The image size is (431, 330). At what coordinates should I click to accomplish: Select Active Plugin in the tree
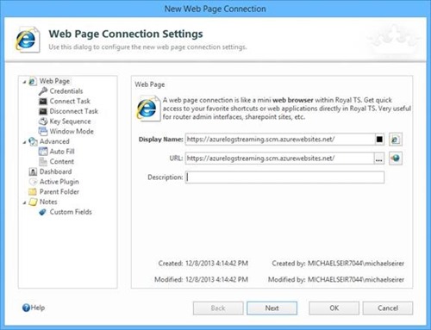(59, 182)
